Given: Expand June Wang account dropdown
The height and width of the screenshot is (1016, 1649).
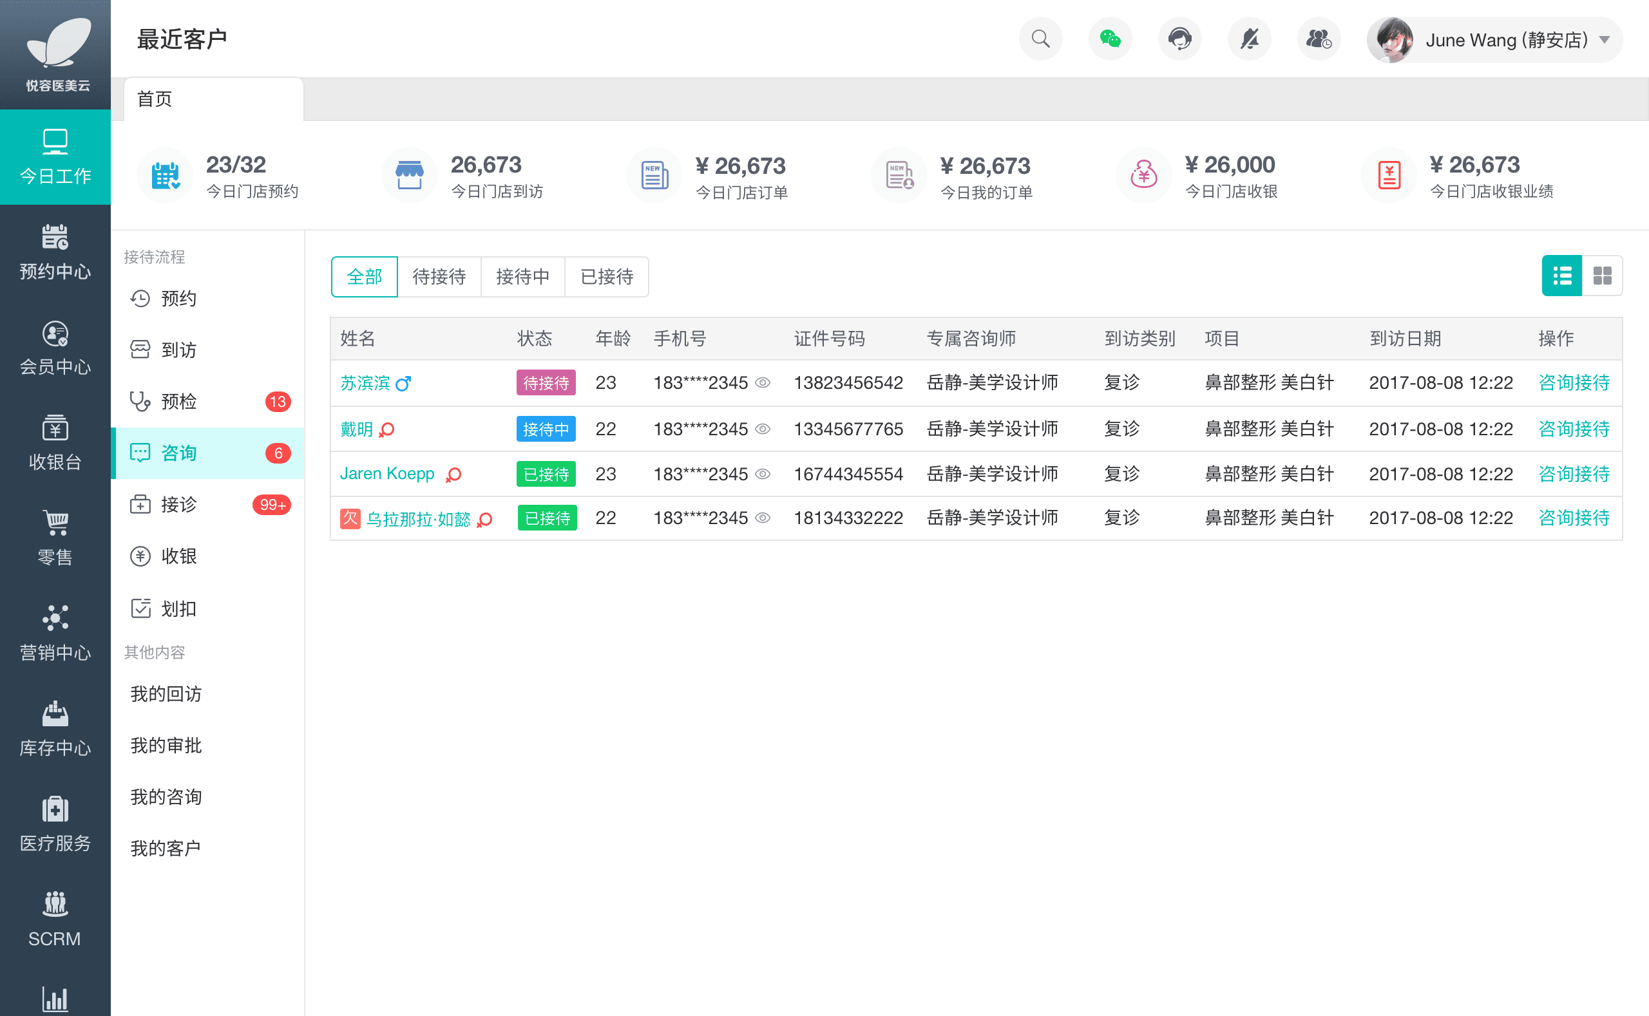Looking at the screenshot, I should point(1604,40).
